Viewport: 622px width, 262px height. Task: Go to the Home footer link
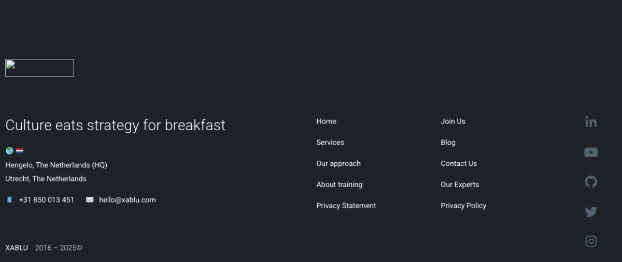(326, 121)
